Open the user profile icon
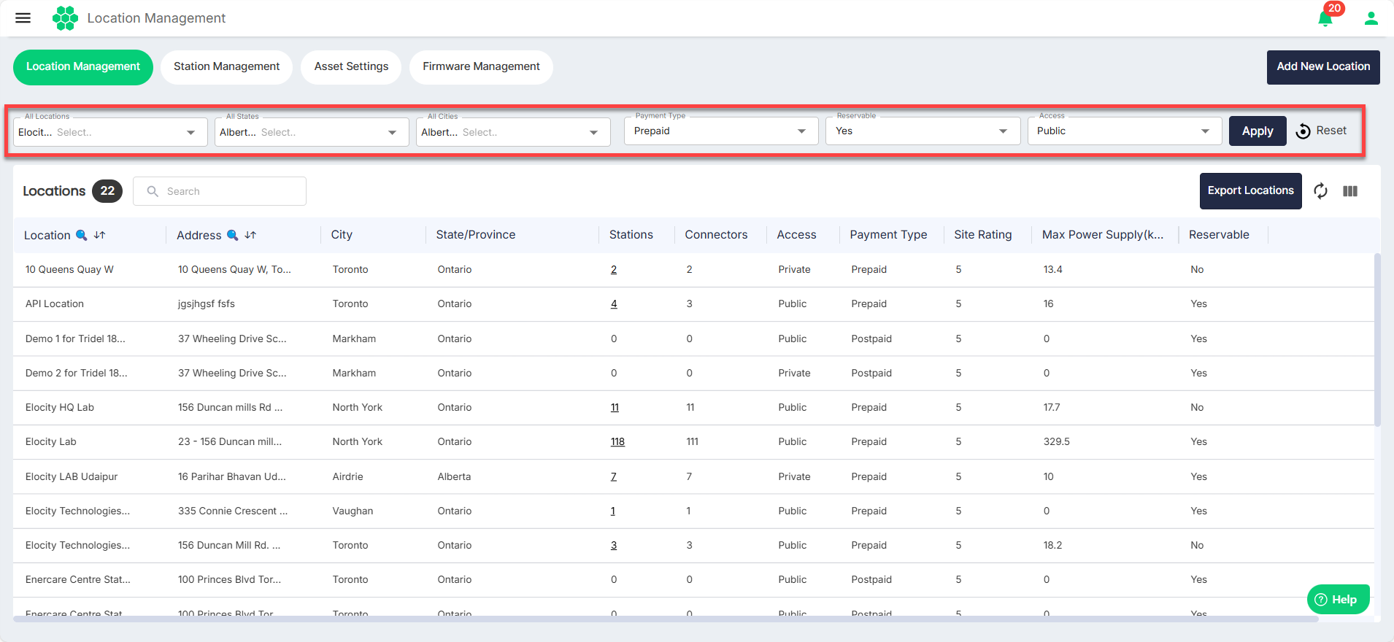 [1371, 18]
